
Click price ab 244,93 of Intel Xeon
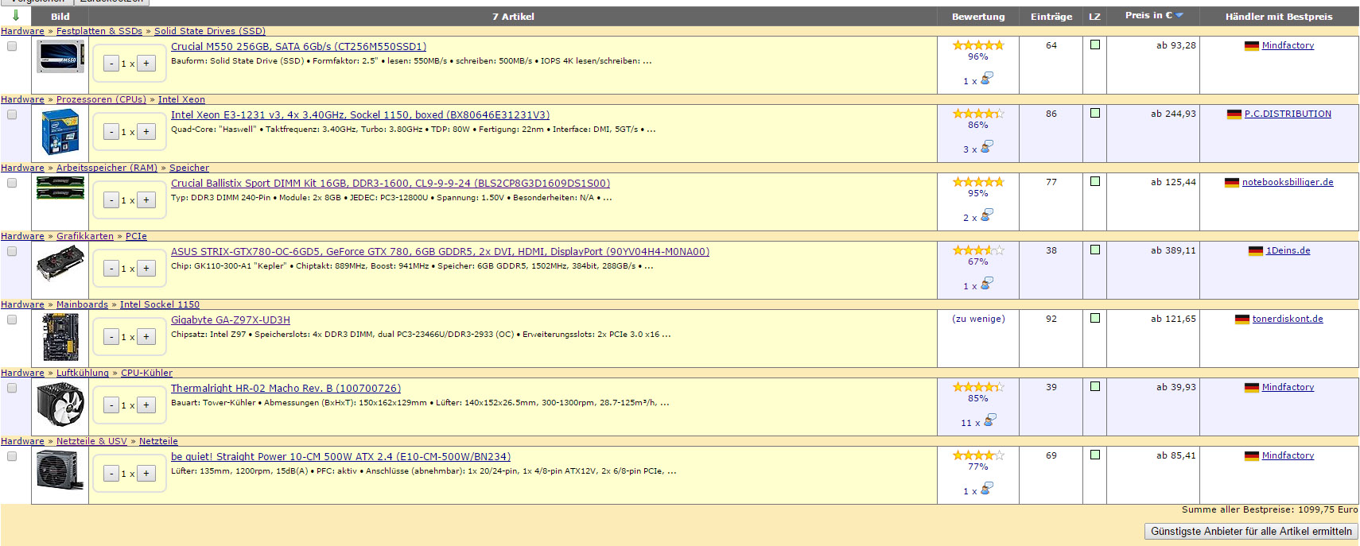pos(1173,114)
